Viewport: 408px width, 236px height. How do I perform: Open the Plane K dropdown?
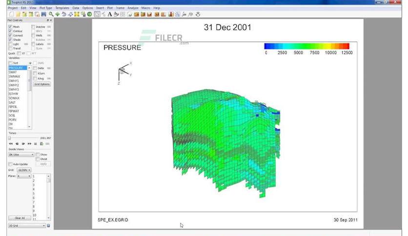(24, 176)
